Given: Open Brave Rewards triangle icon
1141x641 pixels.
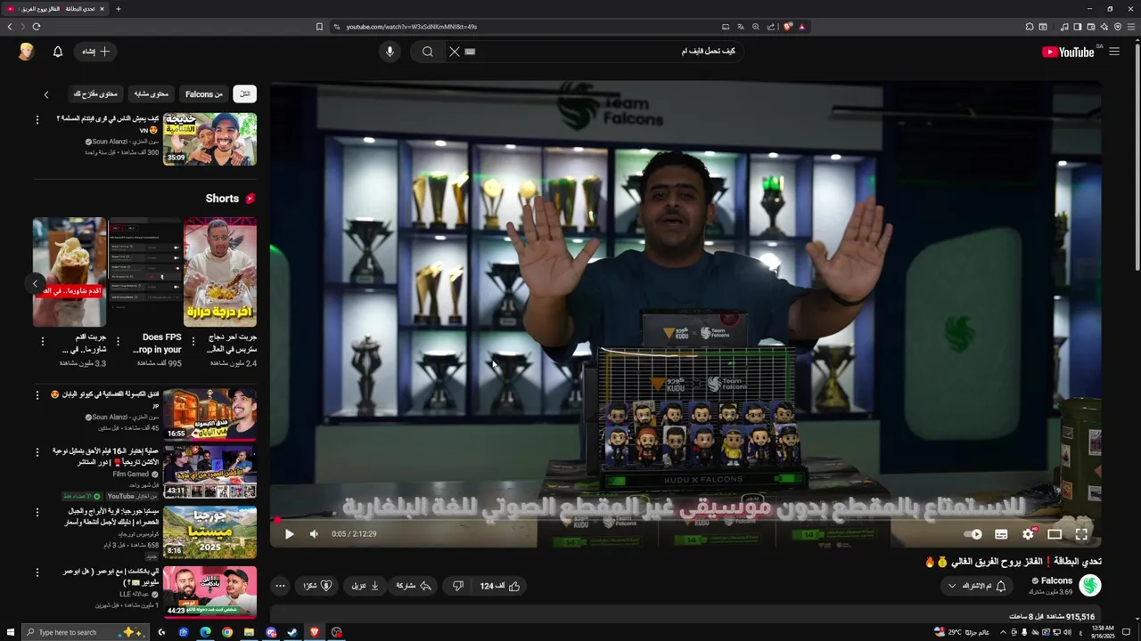Looking at the screenshot, I should [802, 27].
